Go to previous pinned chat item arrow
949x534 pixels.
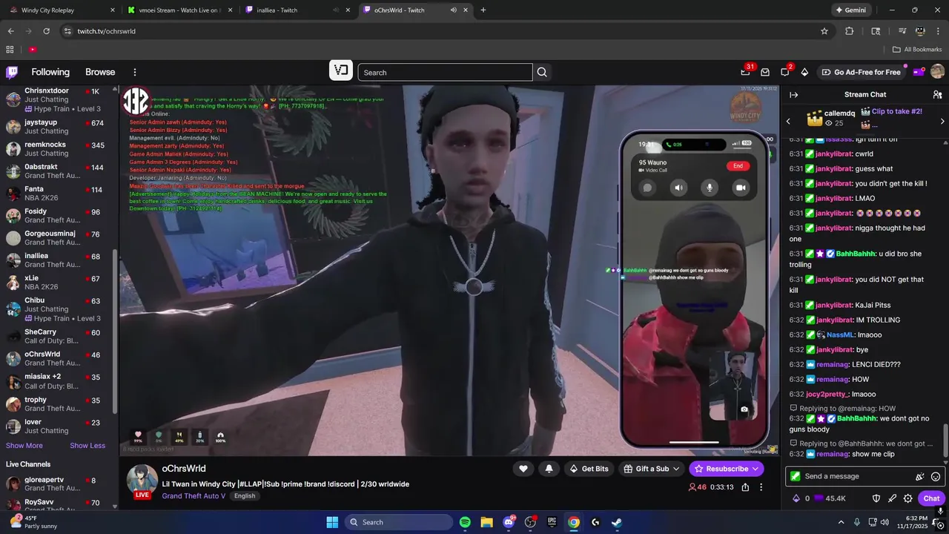[788, 122]
